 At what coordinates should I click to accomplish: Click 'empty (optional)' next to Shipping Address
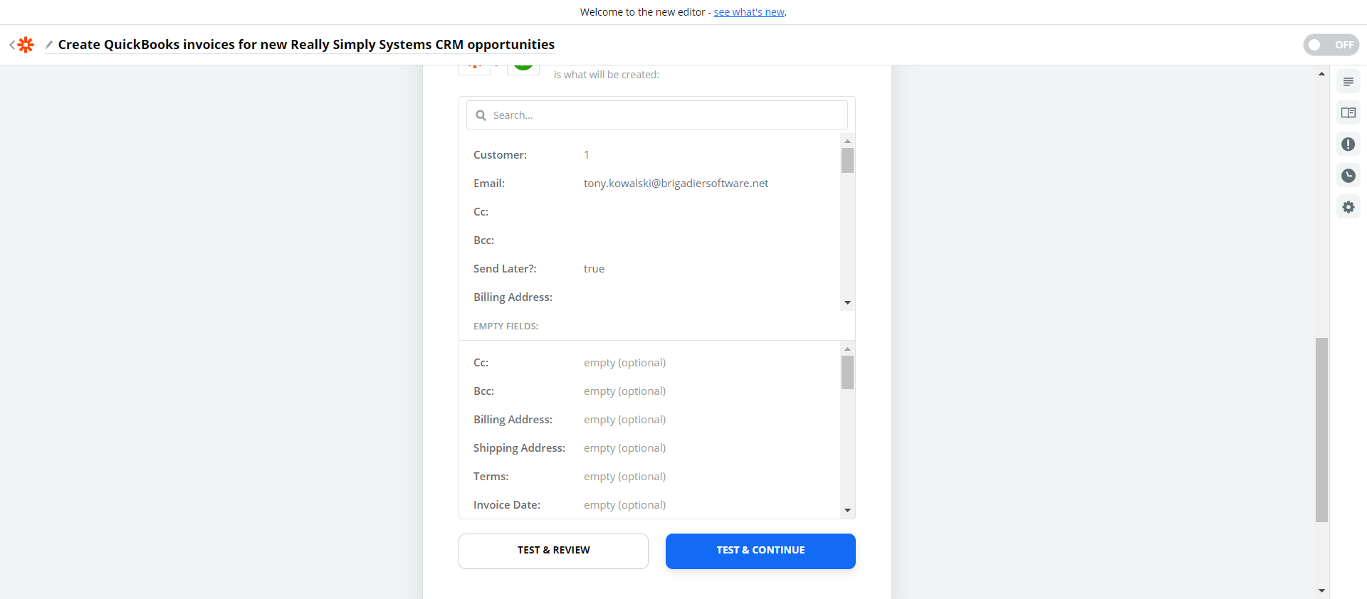coord(624,448)
